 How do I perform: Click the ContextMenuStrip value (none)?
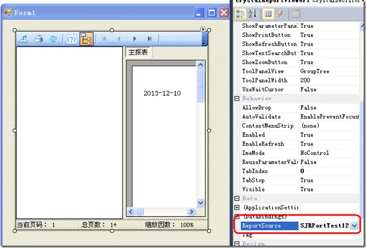310,126
